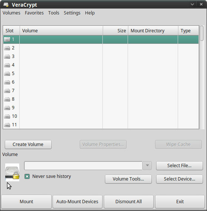Select slot number 5 text
This screenshot has height=211, width=207.
point(13,74)
